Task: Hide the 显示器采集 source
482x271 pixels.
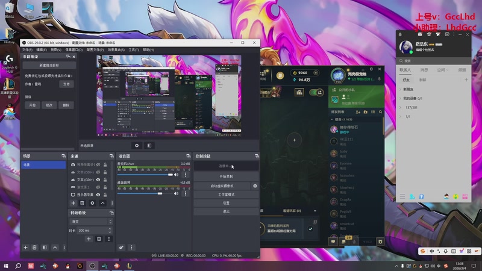Action: (98, 195)
